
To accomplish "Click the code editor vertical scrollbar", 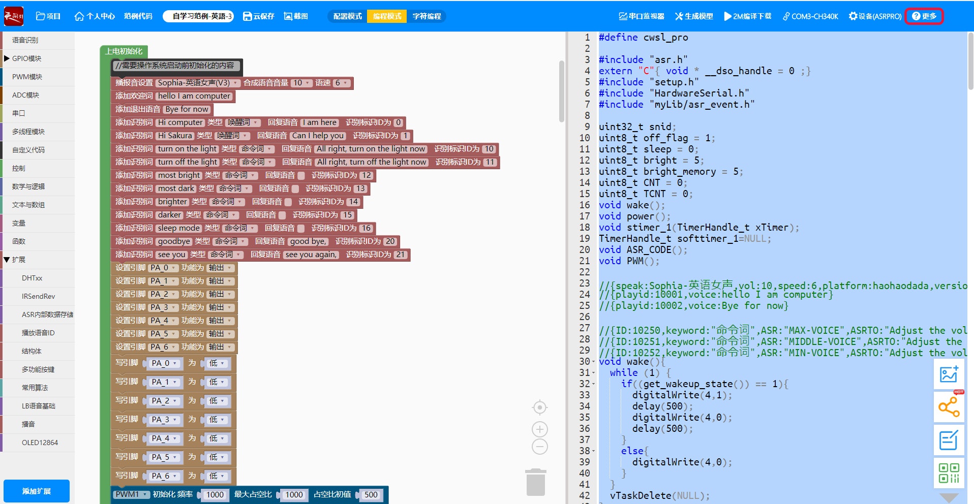I will 970,61.
